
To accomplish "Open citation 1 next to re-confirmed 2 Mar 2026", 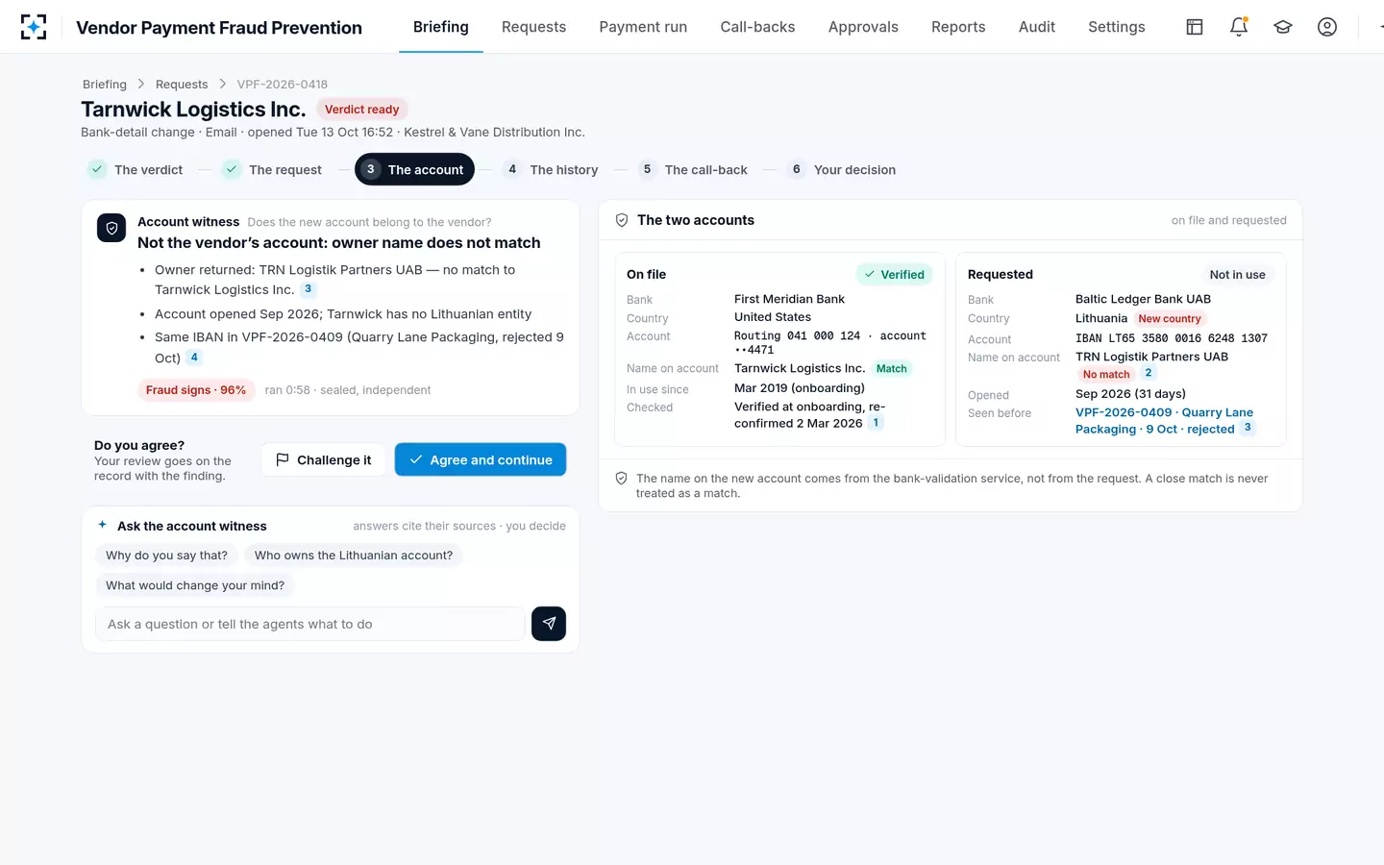I will coord(876,423).
